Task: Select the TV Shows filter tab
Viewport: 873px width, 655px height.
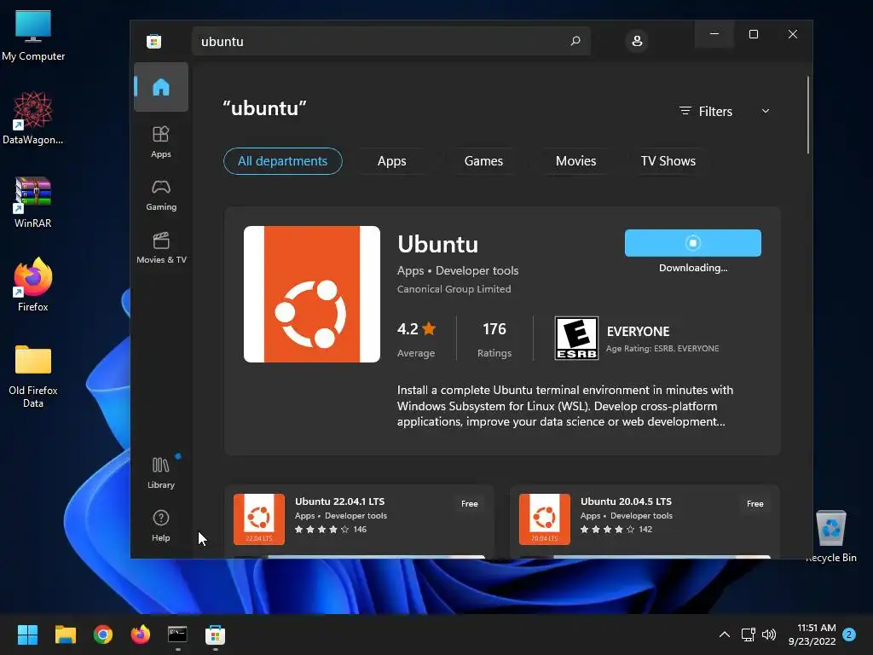Action: click(668, 161)
